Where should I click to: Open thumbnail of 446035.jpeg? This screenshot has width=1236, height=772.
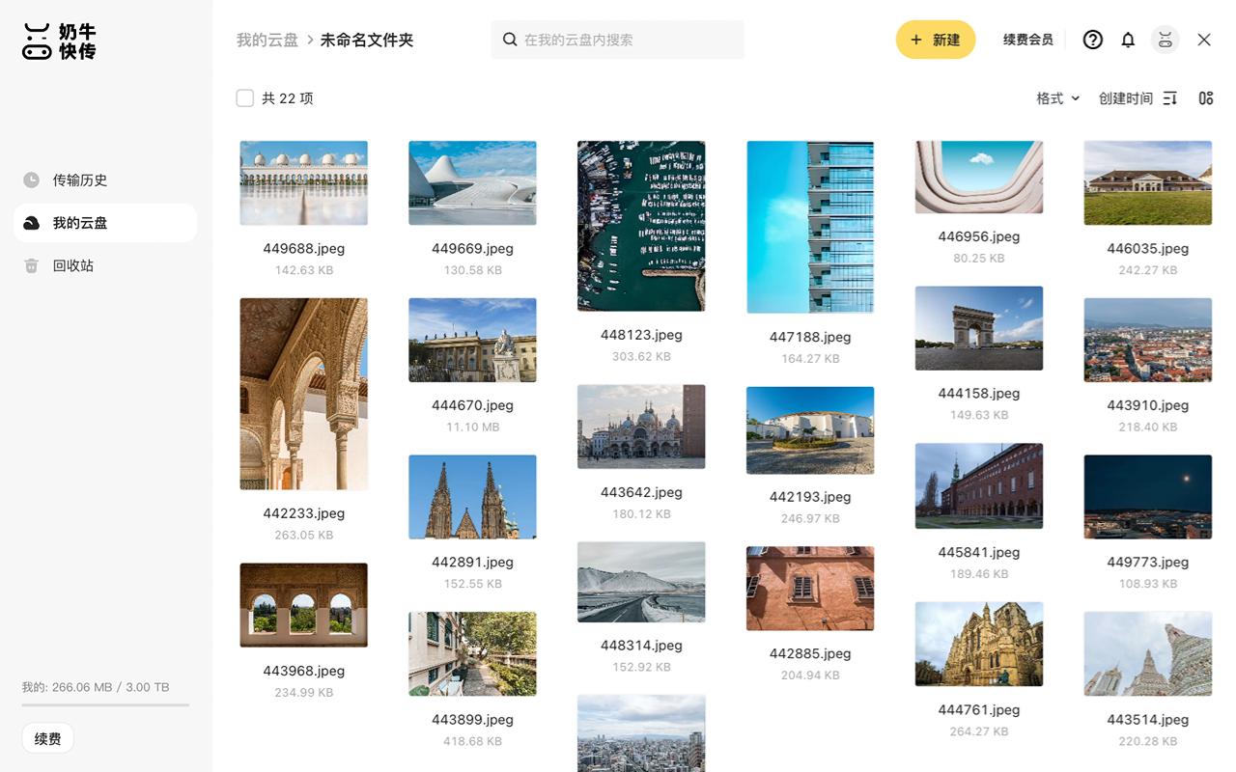1148,183
